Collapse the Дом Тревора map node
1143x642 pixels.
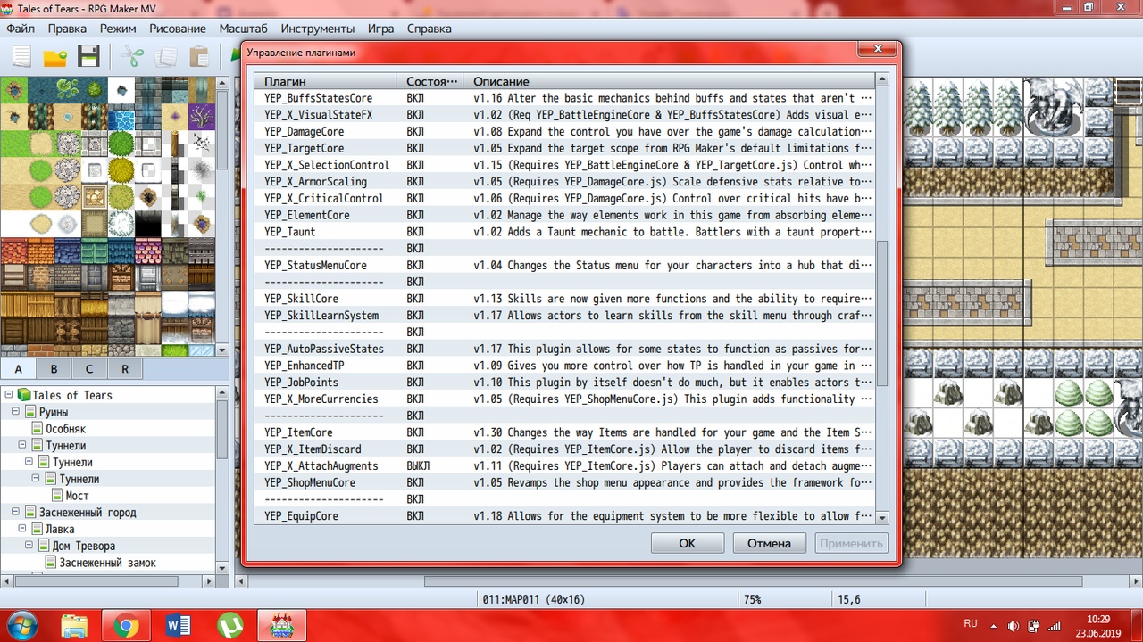29,546
